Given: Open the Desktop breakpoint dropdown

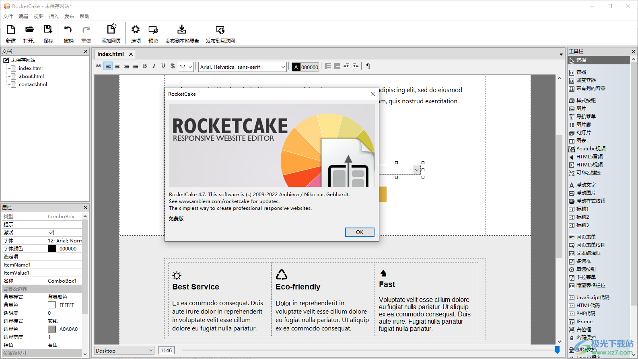Looking at the screenshot, I should (x=124, y=351).
